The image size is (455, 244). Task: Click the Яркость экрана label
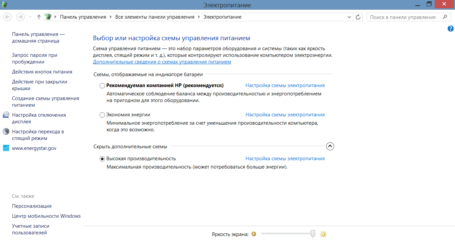(230, 234)
